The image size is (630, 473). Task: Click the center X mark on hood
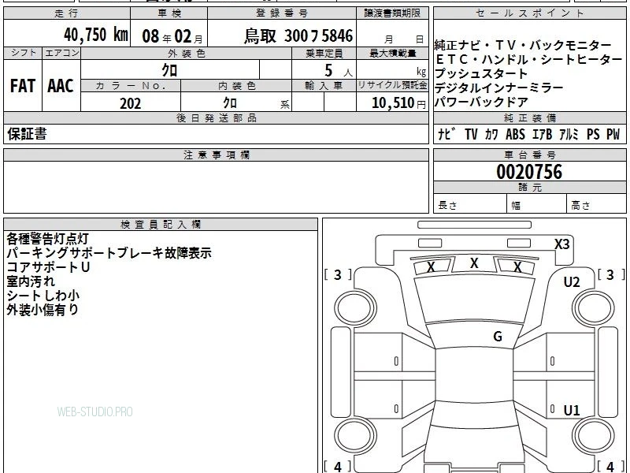[474, 263]
